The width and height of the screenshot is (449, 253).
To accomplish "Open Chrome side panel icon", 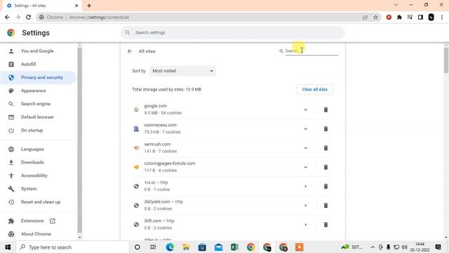I will 420,17.
